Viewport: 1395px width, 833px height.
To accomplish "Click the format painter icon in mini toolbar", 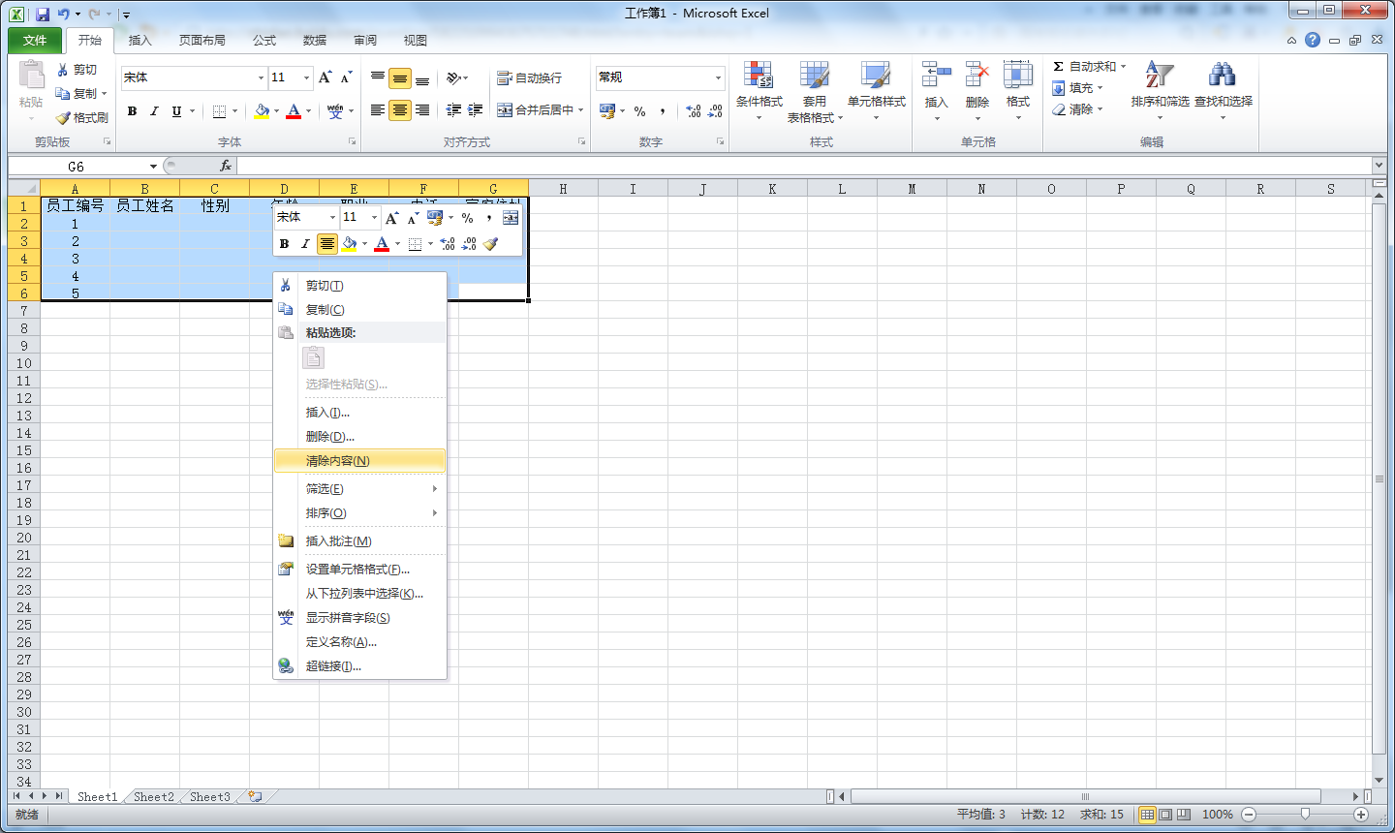I will (x=491, y=244).
